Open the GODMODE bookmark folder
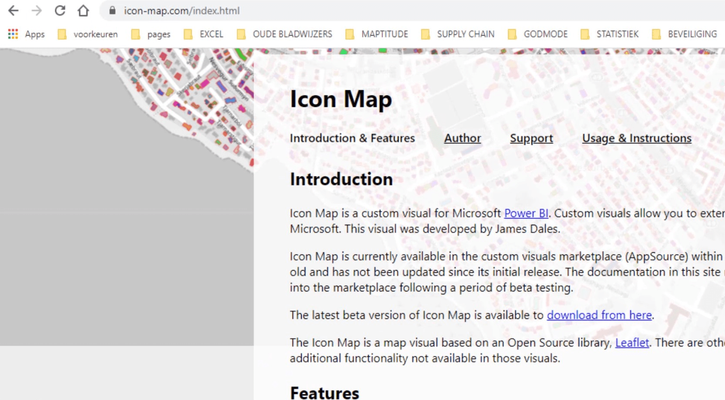 tap(538, 34)
